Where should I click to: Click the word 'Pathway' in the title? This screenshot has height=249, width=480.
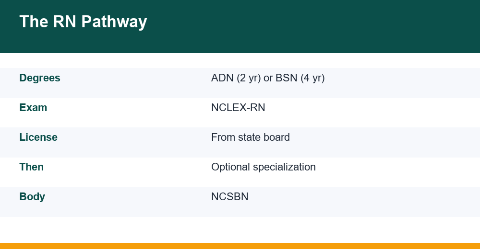click(114, 22)
